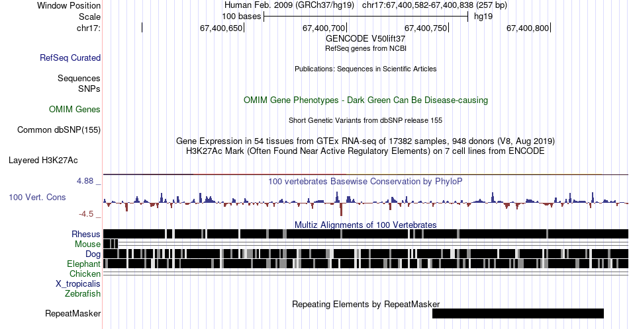Screen dimensions: 629x329
Task: Click the -4.5 PhyloP lower value
Action: click(x=86, y=214)
